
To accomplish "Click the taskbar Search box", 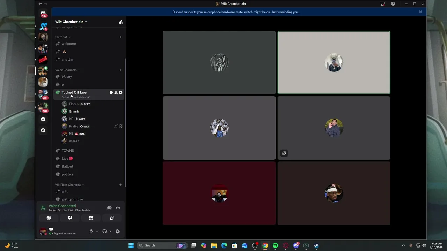I will click(162, 245).
